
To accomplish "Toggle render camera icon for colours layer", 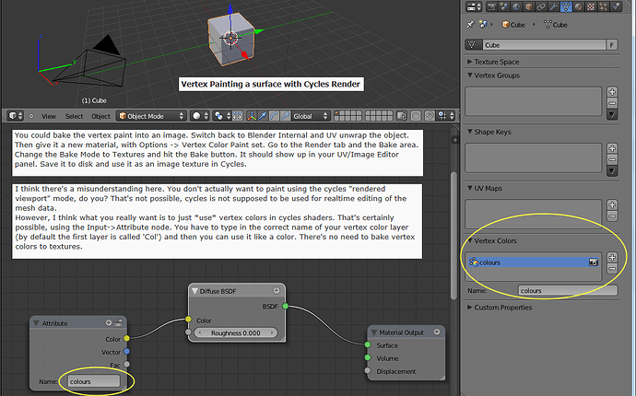I will [594, 262].
